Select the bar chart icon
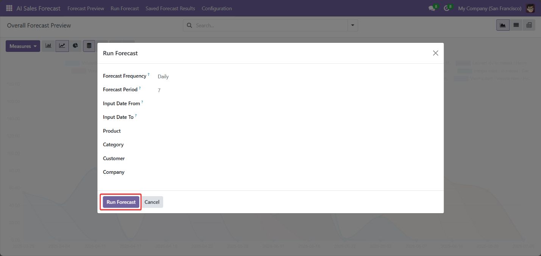 (48, 46)
